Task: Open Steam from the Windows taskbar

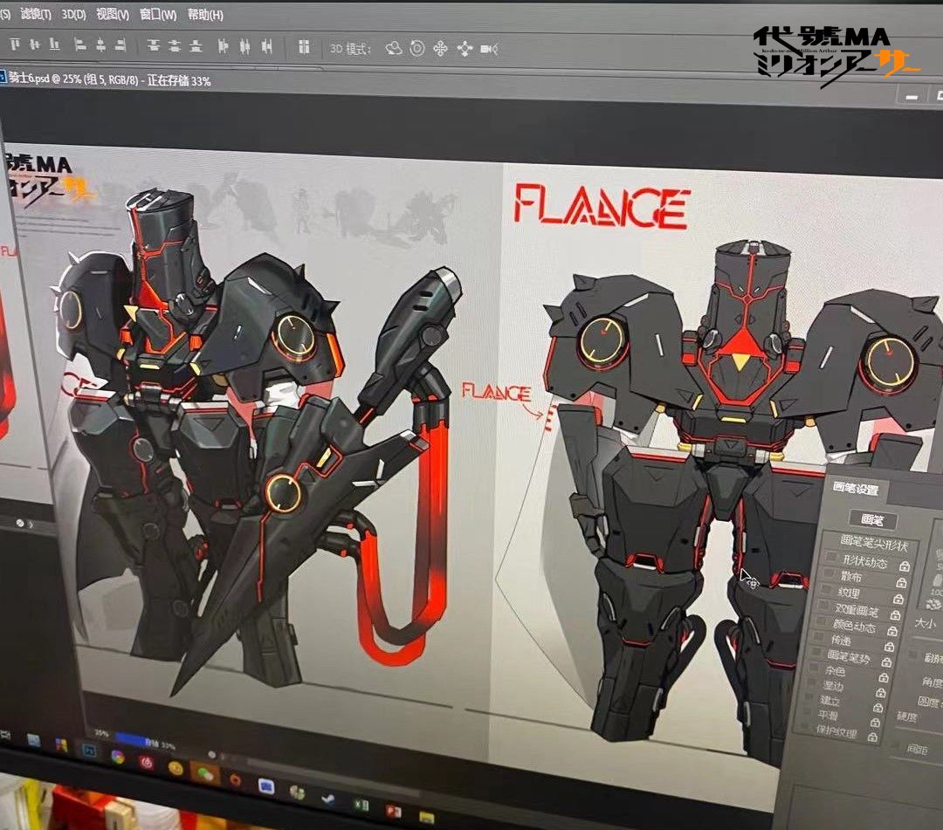Action: pos(328,799)
